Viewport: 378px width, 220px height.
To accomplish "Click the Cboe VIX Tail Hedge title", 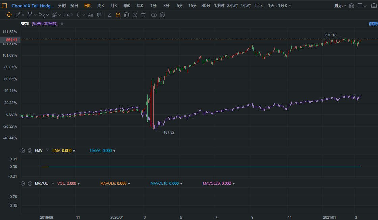I will pyautogui.click(x=33, y=6).
